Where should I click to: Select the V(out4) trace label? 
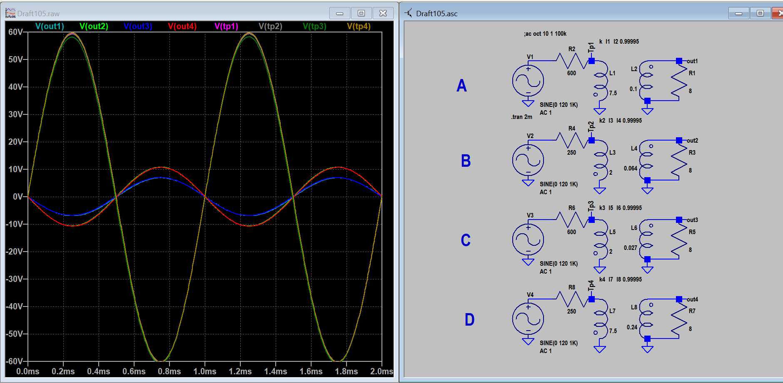(x=182, y=26)
